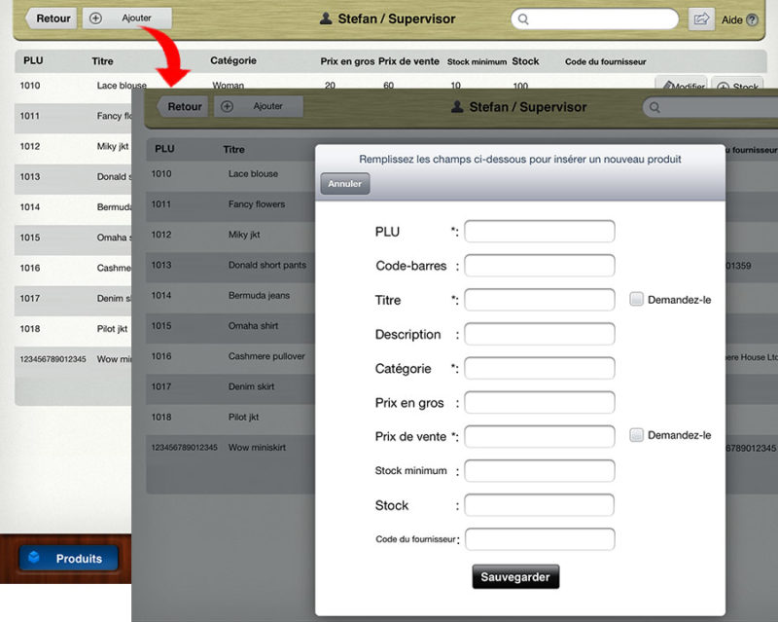Click the Modifier button in the Lace blouse row
Screen dimensions: 778x622
681,87
